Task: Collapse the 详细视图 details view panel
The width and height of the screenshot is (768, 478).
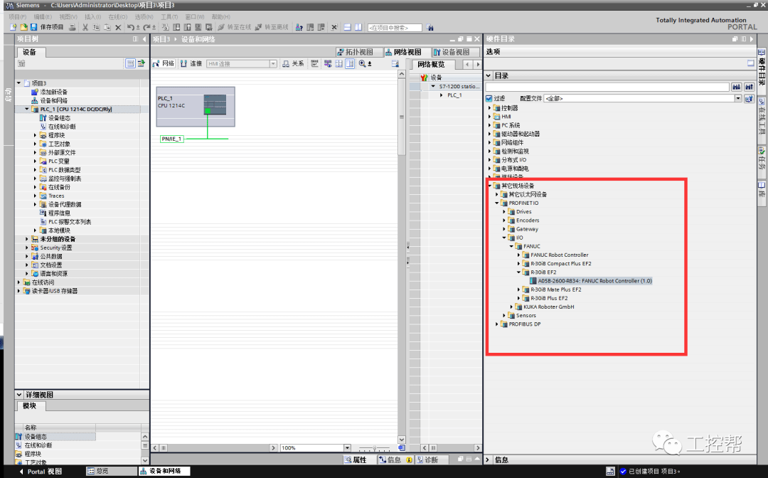Action: click(x=19, y=395)
